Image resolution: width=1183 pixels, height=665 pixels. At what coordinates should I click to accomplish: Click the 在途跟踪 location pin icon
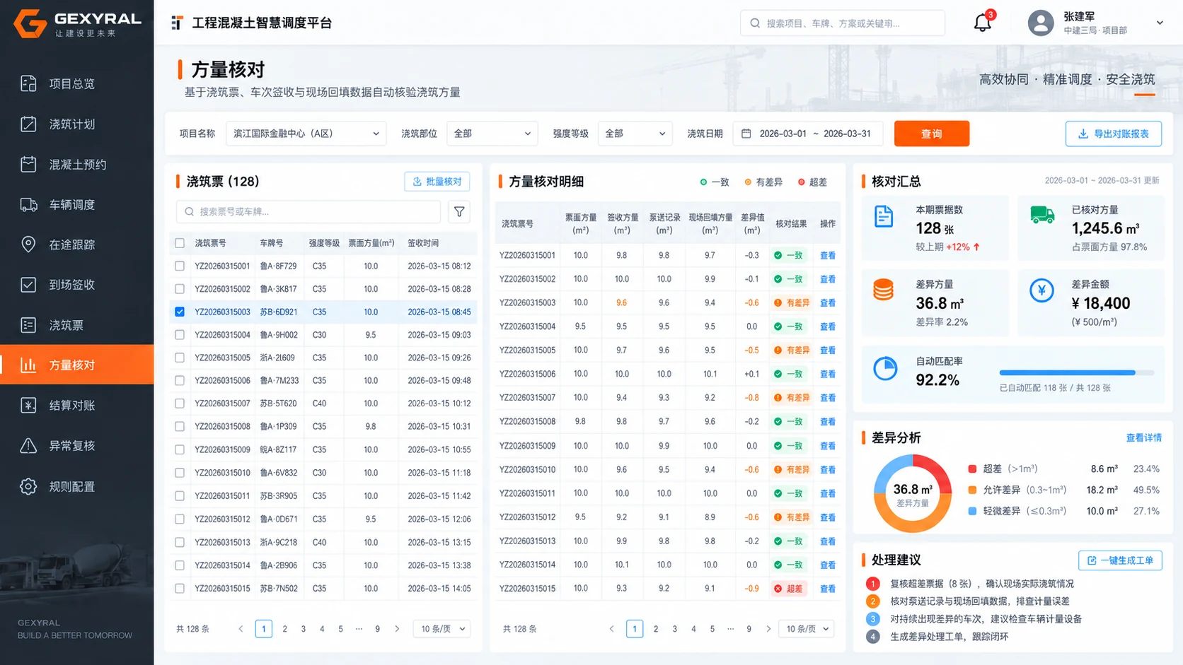[28, 245]
